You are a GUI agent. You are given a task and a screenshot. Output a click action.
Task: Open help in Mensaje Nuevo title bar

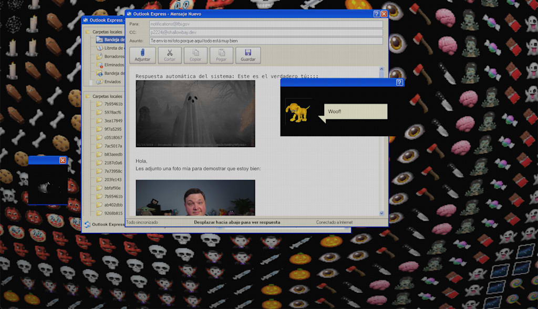coord(376,14)
